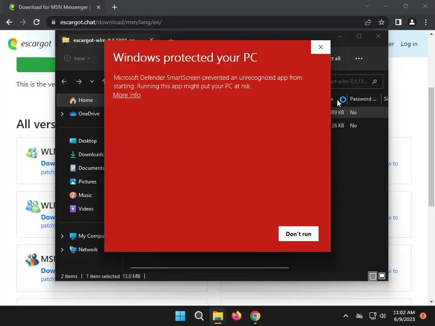Reload the escargot.chat page
The width and height of the screenshot is (435, 326).
(x=37, y=22)
